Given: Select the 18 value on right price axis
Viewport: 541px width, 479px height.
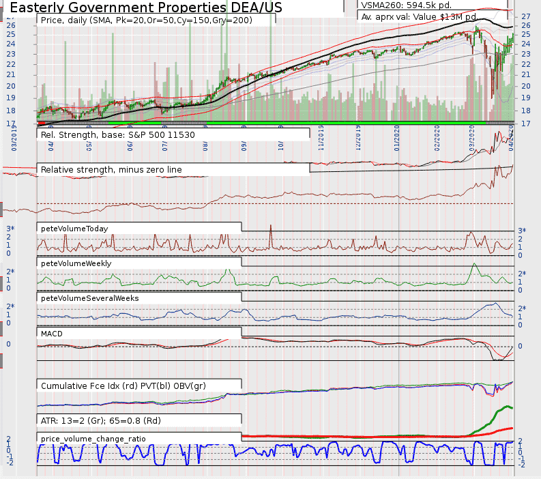Looking at the screenshot, I should coord(526,111).
